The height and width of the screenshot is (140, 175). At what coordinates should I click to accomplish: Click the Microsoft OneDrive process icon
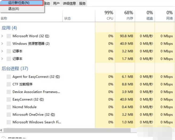tap(9, 115)
